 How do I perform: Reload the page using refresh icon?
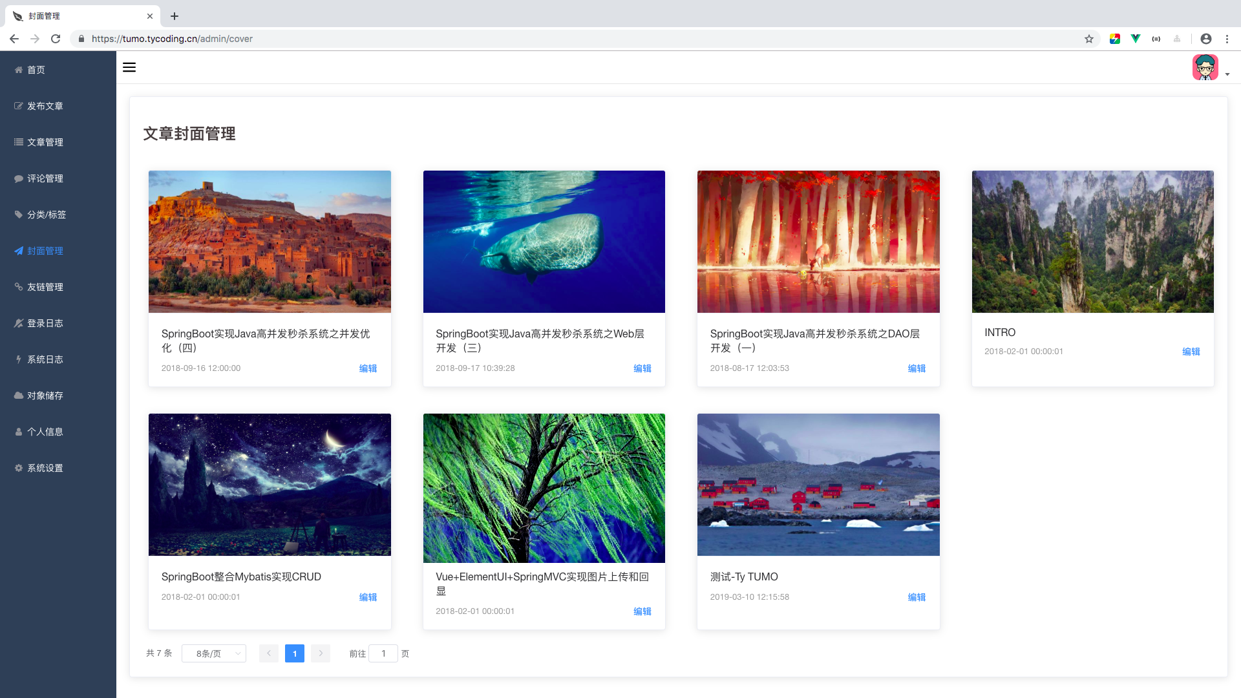[56, 39]
